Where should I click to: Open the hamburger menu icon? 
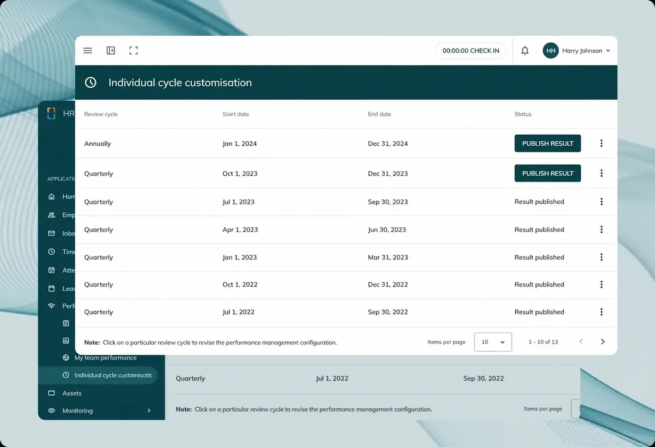point(88,51)
